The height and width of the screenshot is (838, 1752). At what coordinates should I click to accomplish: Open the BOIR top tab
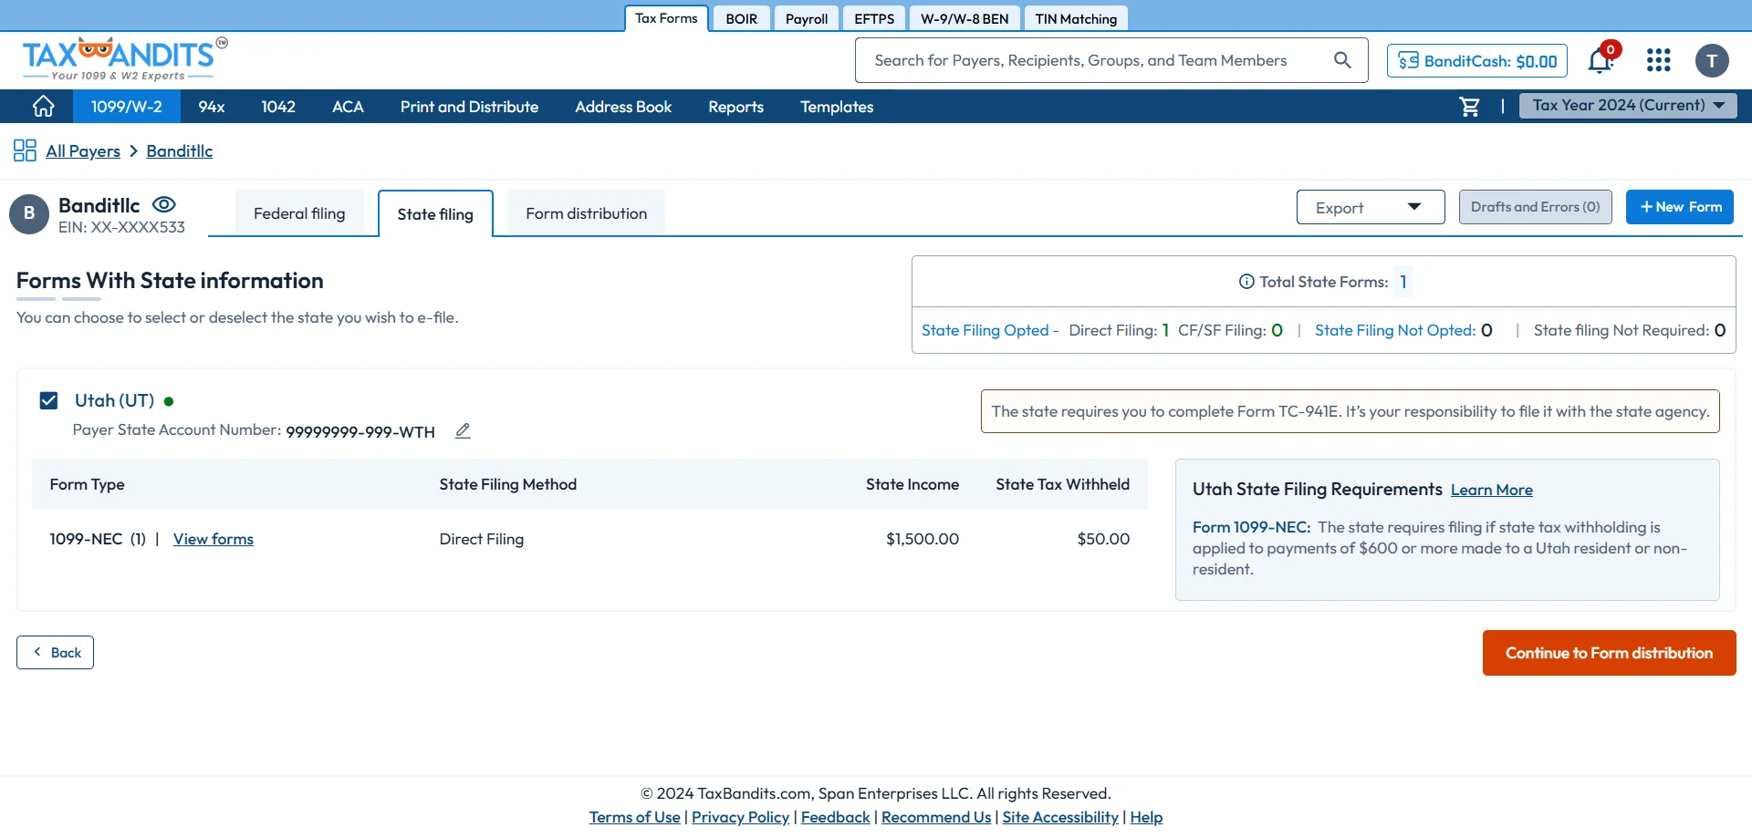[x=742, y=18]
